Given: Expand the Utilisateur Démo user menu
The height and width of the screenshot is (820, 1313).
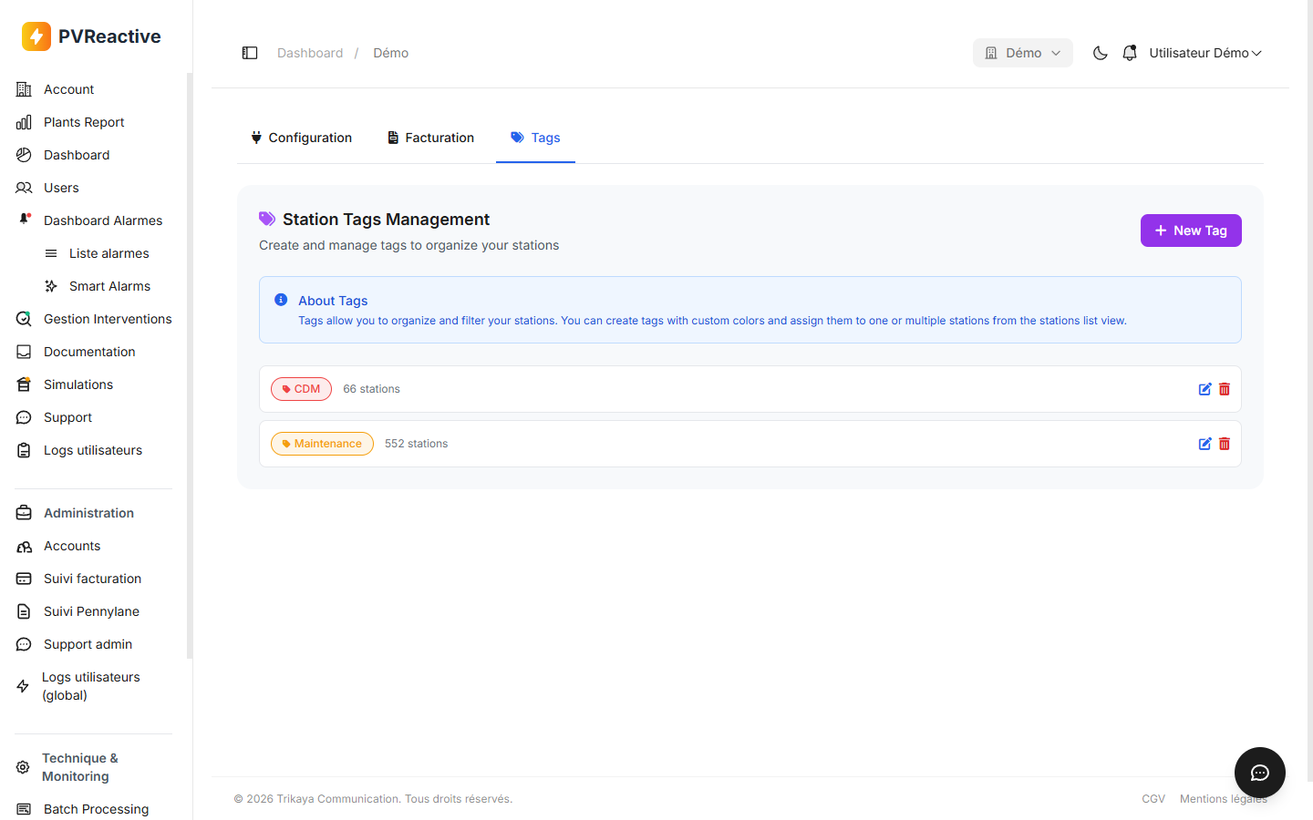Looking at the screenshot, I should (1204, 53).
